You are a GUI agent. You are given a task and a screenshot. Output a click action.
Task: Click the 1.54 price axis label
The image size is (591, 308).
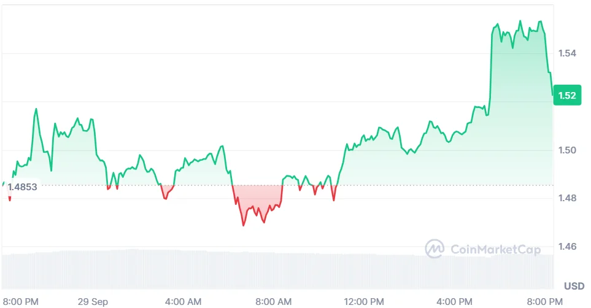point(567,53)
